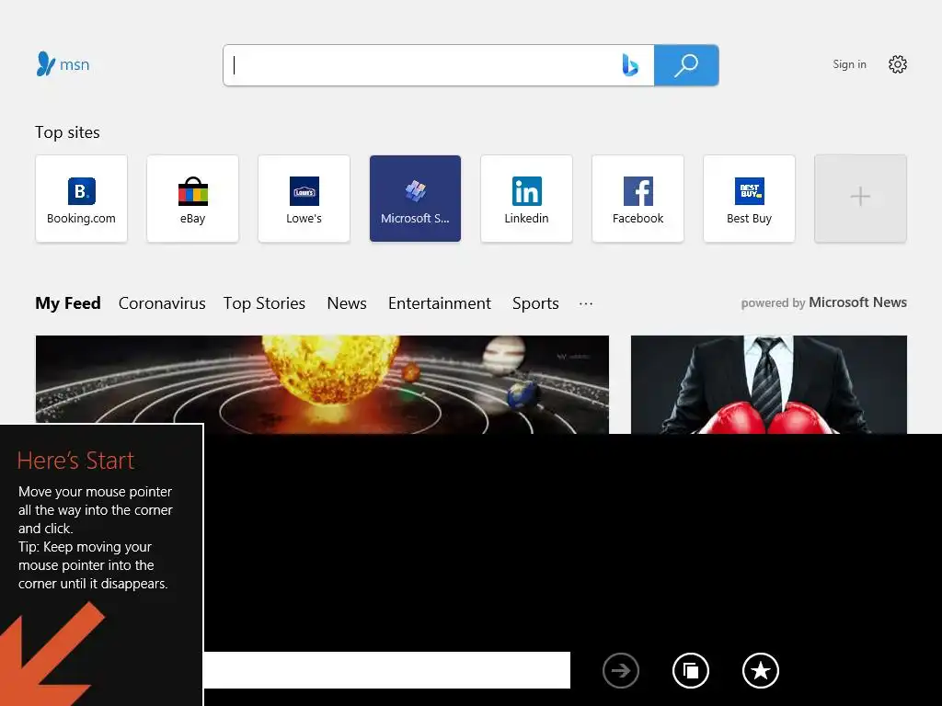
Task: Click the msn butterfly logo
Action: point(63,64)
